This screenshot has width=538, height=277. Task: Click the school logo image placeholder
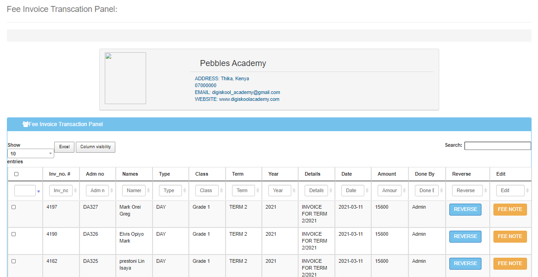[125, 78]
